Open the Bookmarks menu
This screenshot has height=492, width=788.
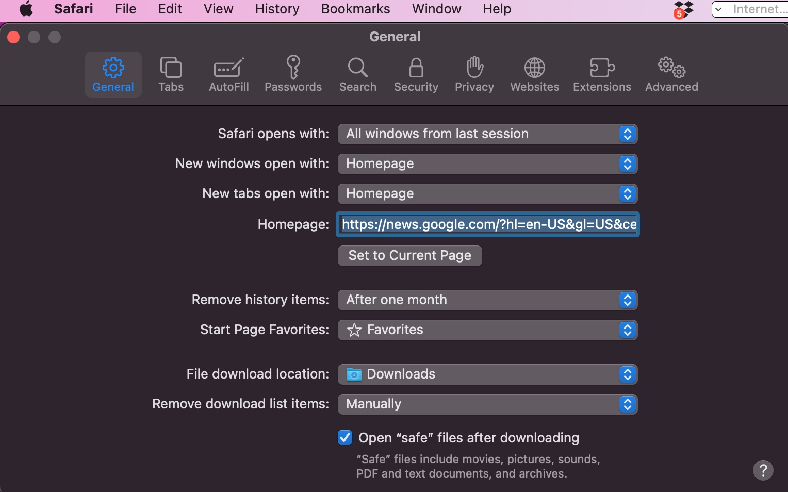[x=355, y=9]
